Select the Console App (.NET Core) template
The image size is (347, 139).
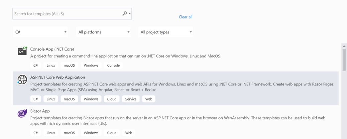(52, 49)
